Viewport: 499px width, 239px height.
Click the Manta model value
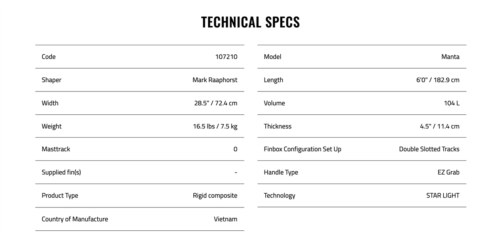pos(450,57)
